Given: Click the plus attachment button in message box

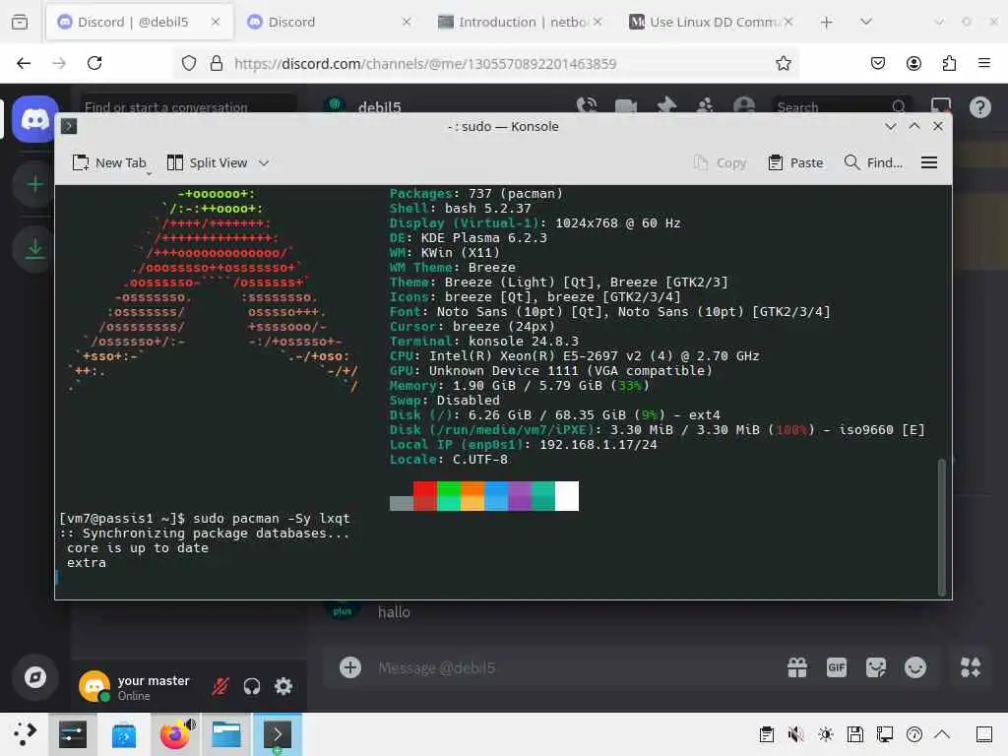Looking at the screenshot, I should 350,667.
